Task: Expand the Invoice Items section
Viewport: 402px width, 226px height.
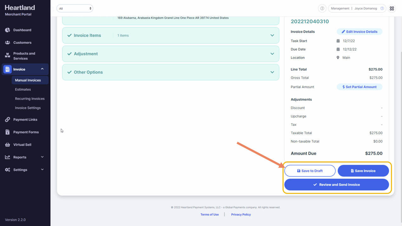Action: tap(272, 36)
